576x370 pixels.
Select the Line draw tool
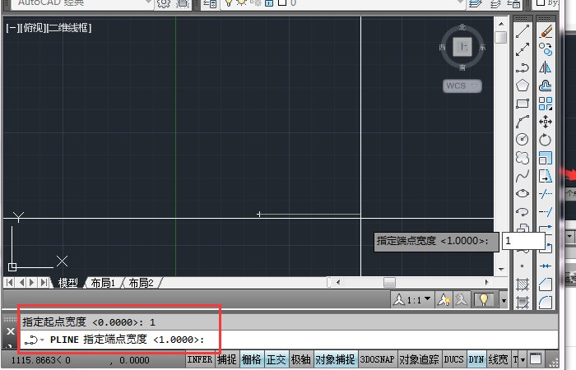point(522,31)
